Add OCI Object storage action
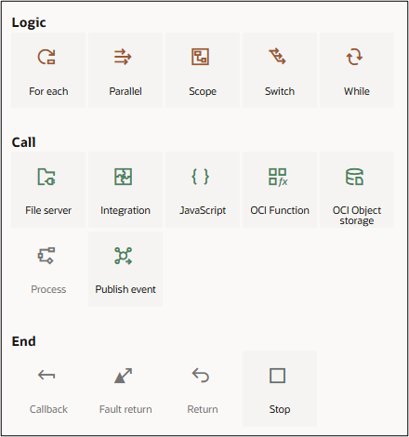409x437 pixels. pyautogui.click(x=357, y=190)
